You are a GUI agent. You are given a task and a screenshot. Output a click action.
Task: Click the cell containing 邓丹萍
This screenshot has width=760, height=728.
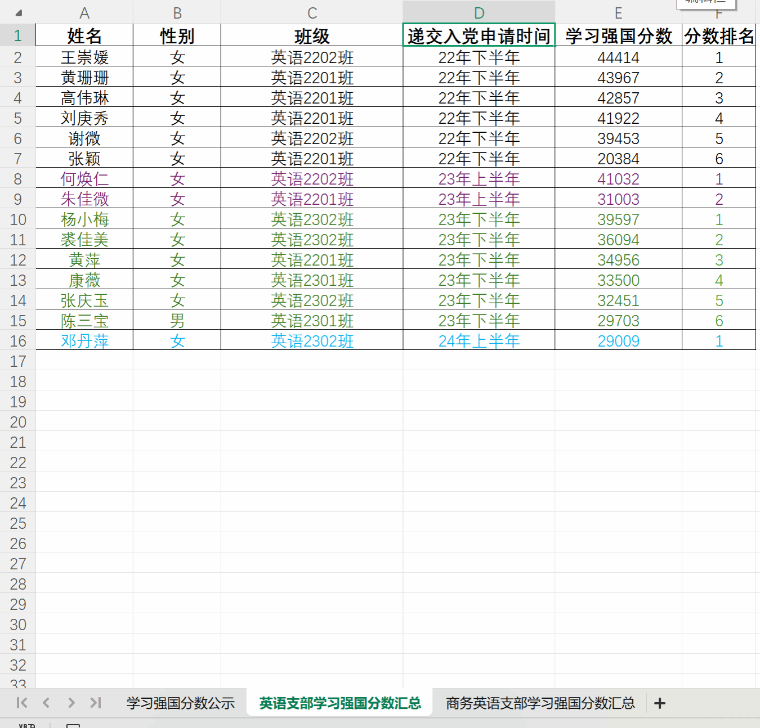(x=84, y=341)
